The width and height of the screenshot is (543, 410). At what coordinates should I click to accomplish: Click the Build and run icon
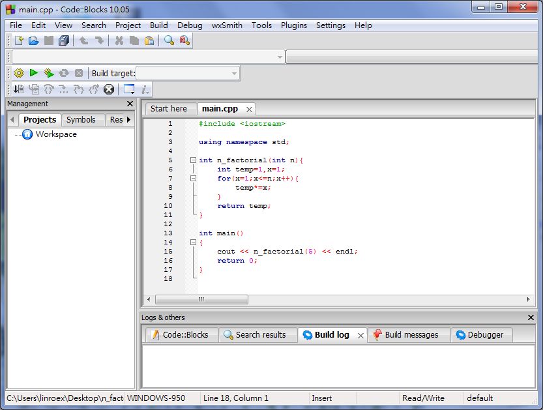49,73
